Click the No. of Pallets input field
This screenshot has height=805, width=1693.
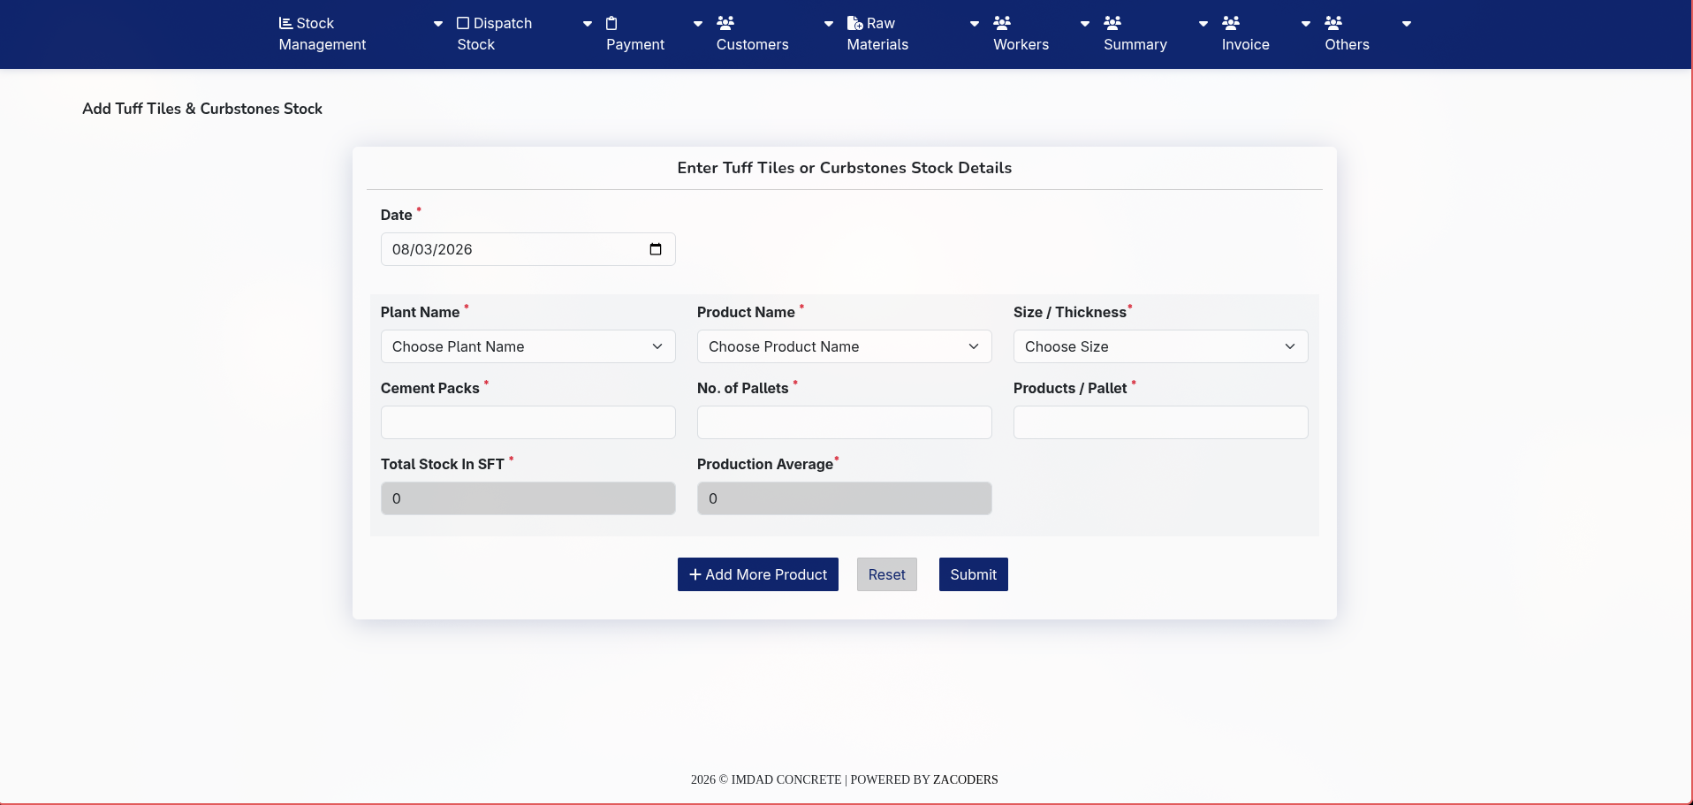pos(845,422)
